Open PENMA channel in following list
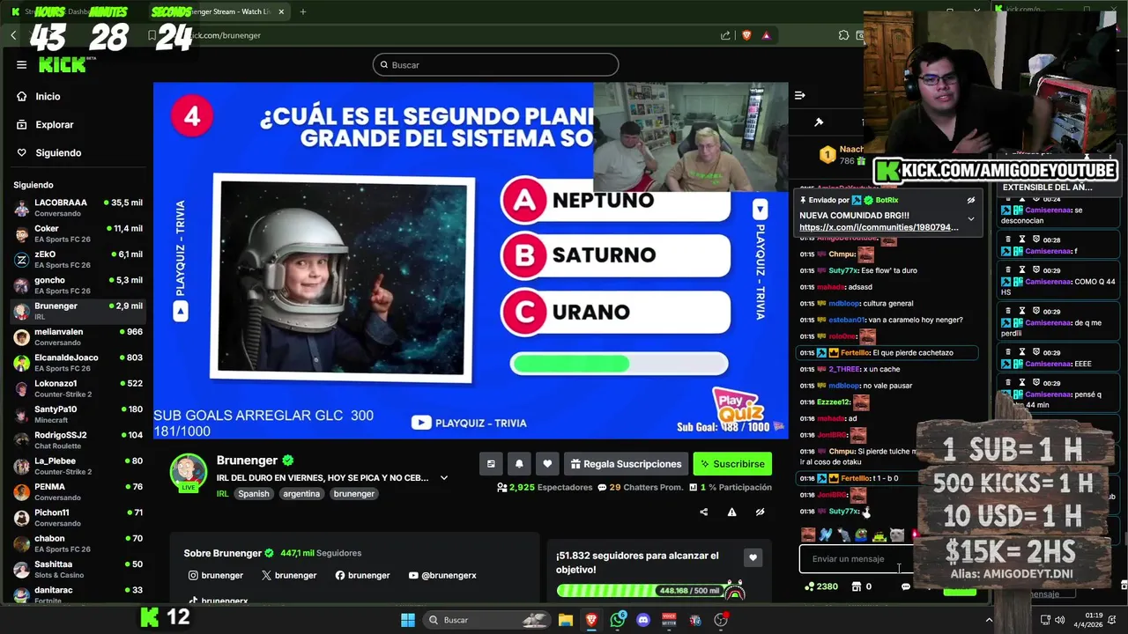Screen dimensions: 1128x634 click(78, 491)
